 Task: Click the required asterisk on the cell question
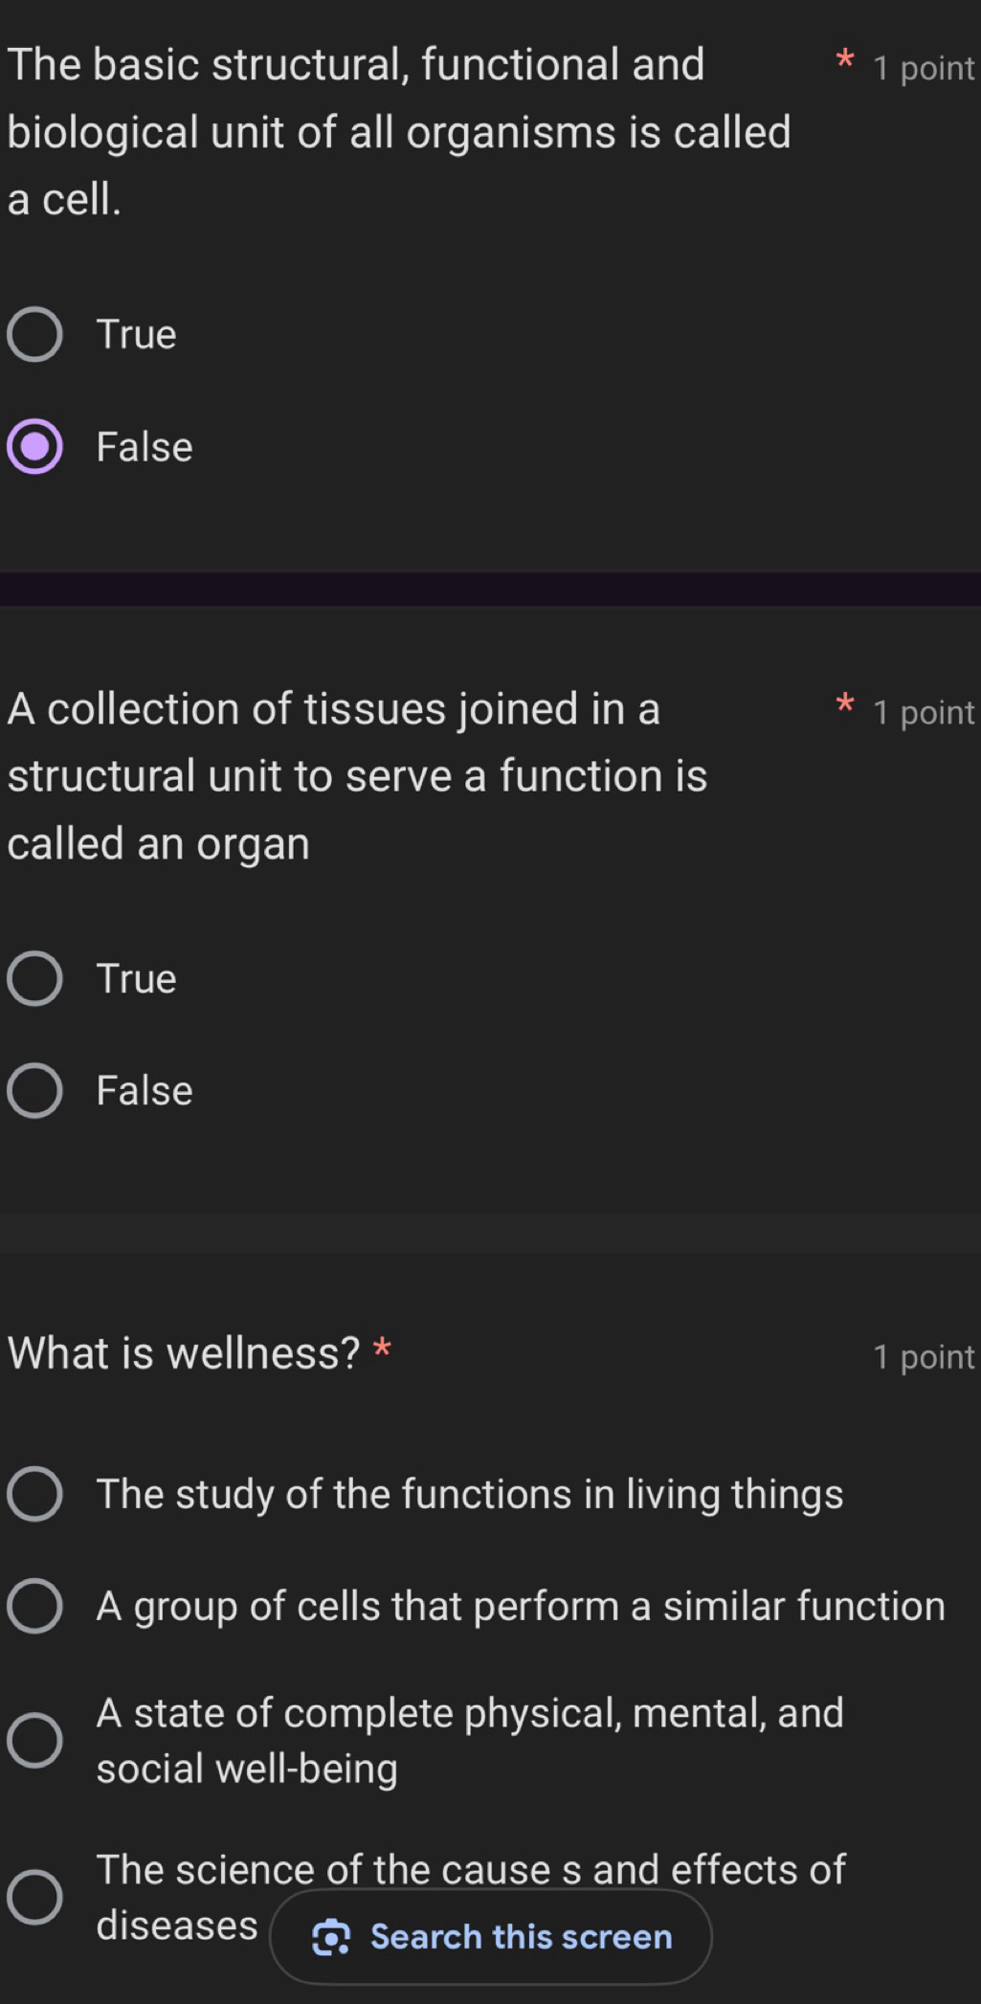click(x=844, y=61)
